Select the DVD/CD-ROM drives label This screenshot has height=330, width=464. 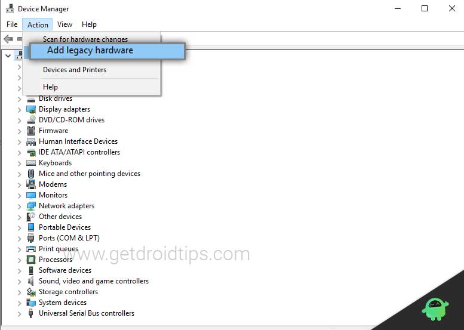click(x=72, y=120)
